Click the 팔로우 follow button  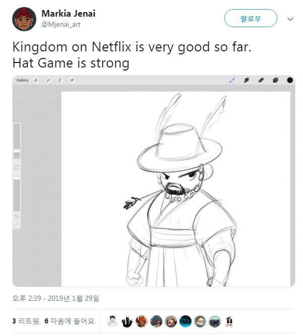pyautogui.click(x=251, y=18)
